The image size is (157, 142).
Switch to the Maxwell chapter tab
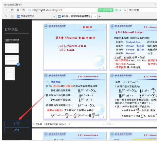point(77,16)
